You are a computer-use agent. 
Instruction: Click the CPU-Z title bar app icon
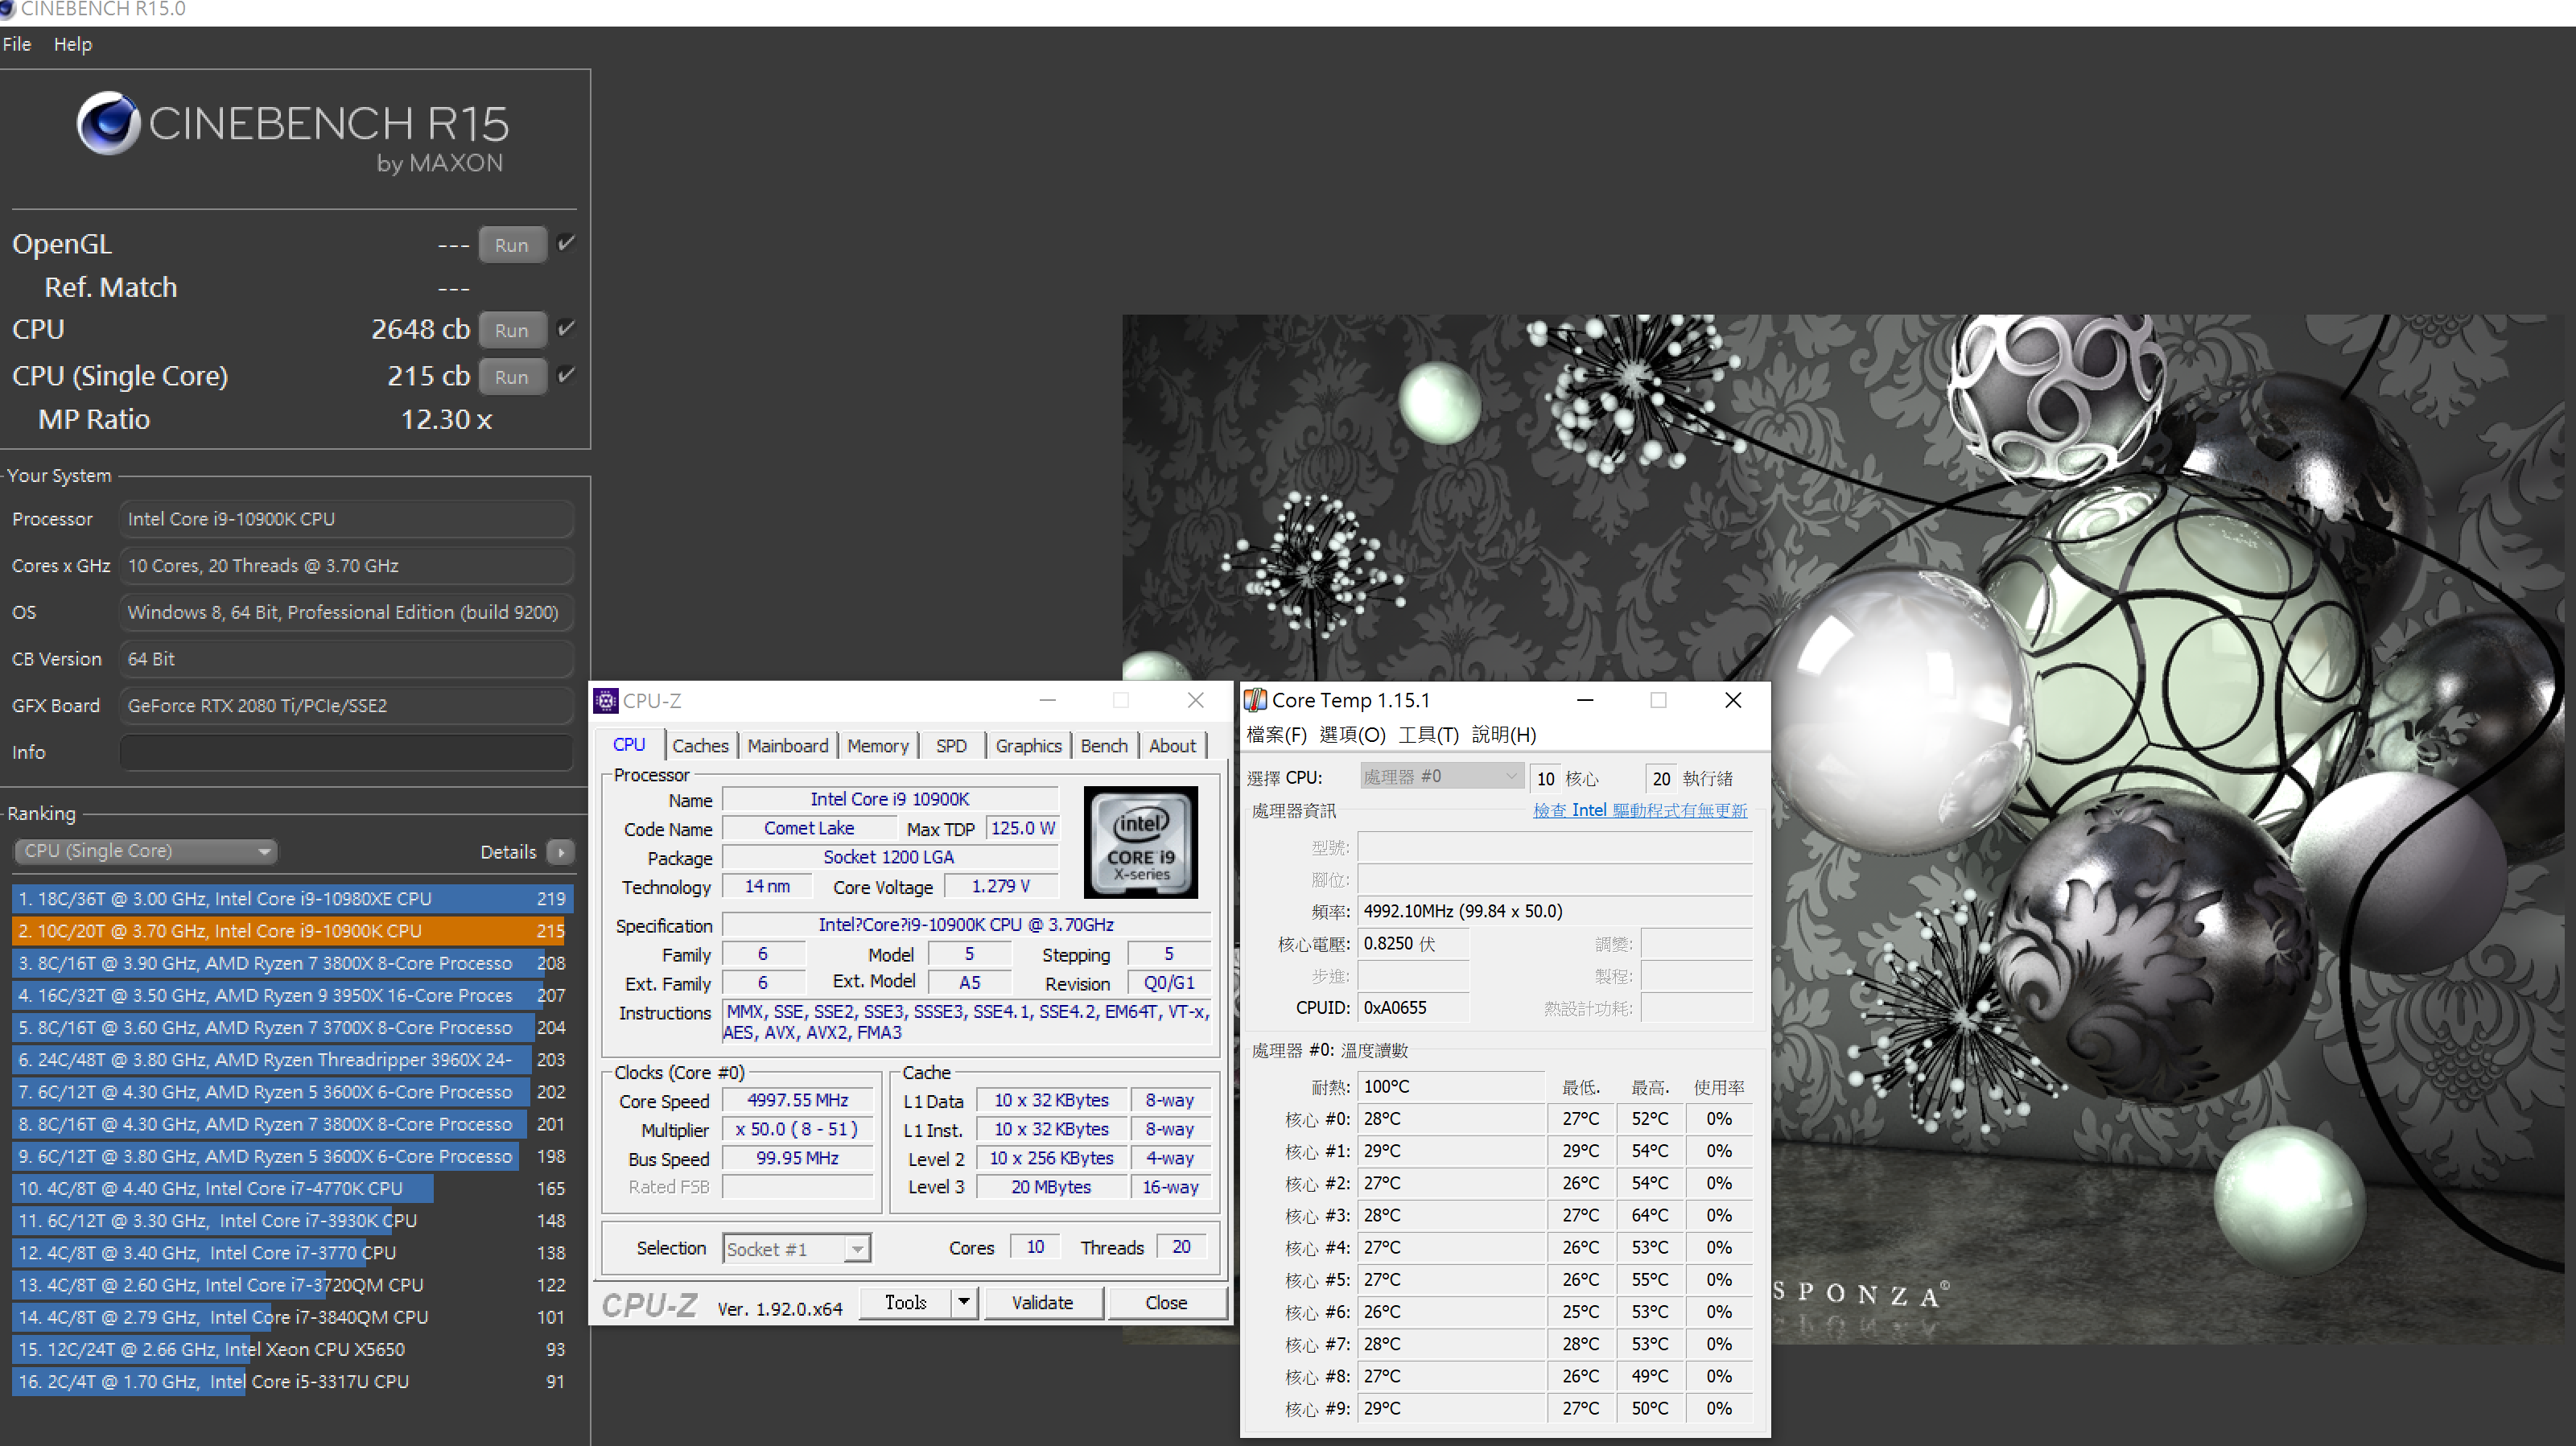coord(606,701)
